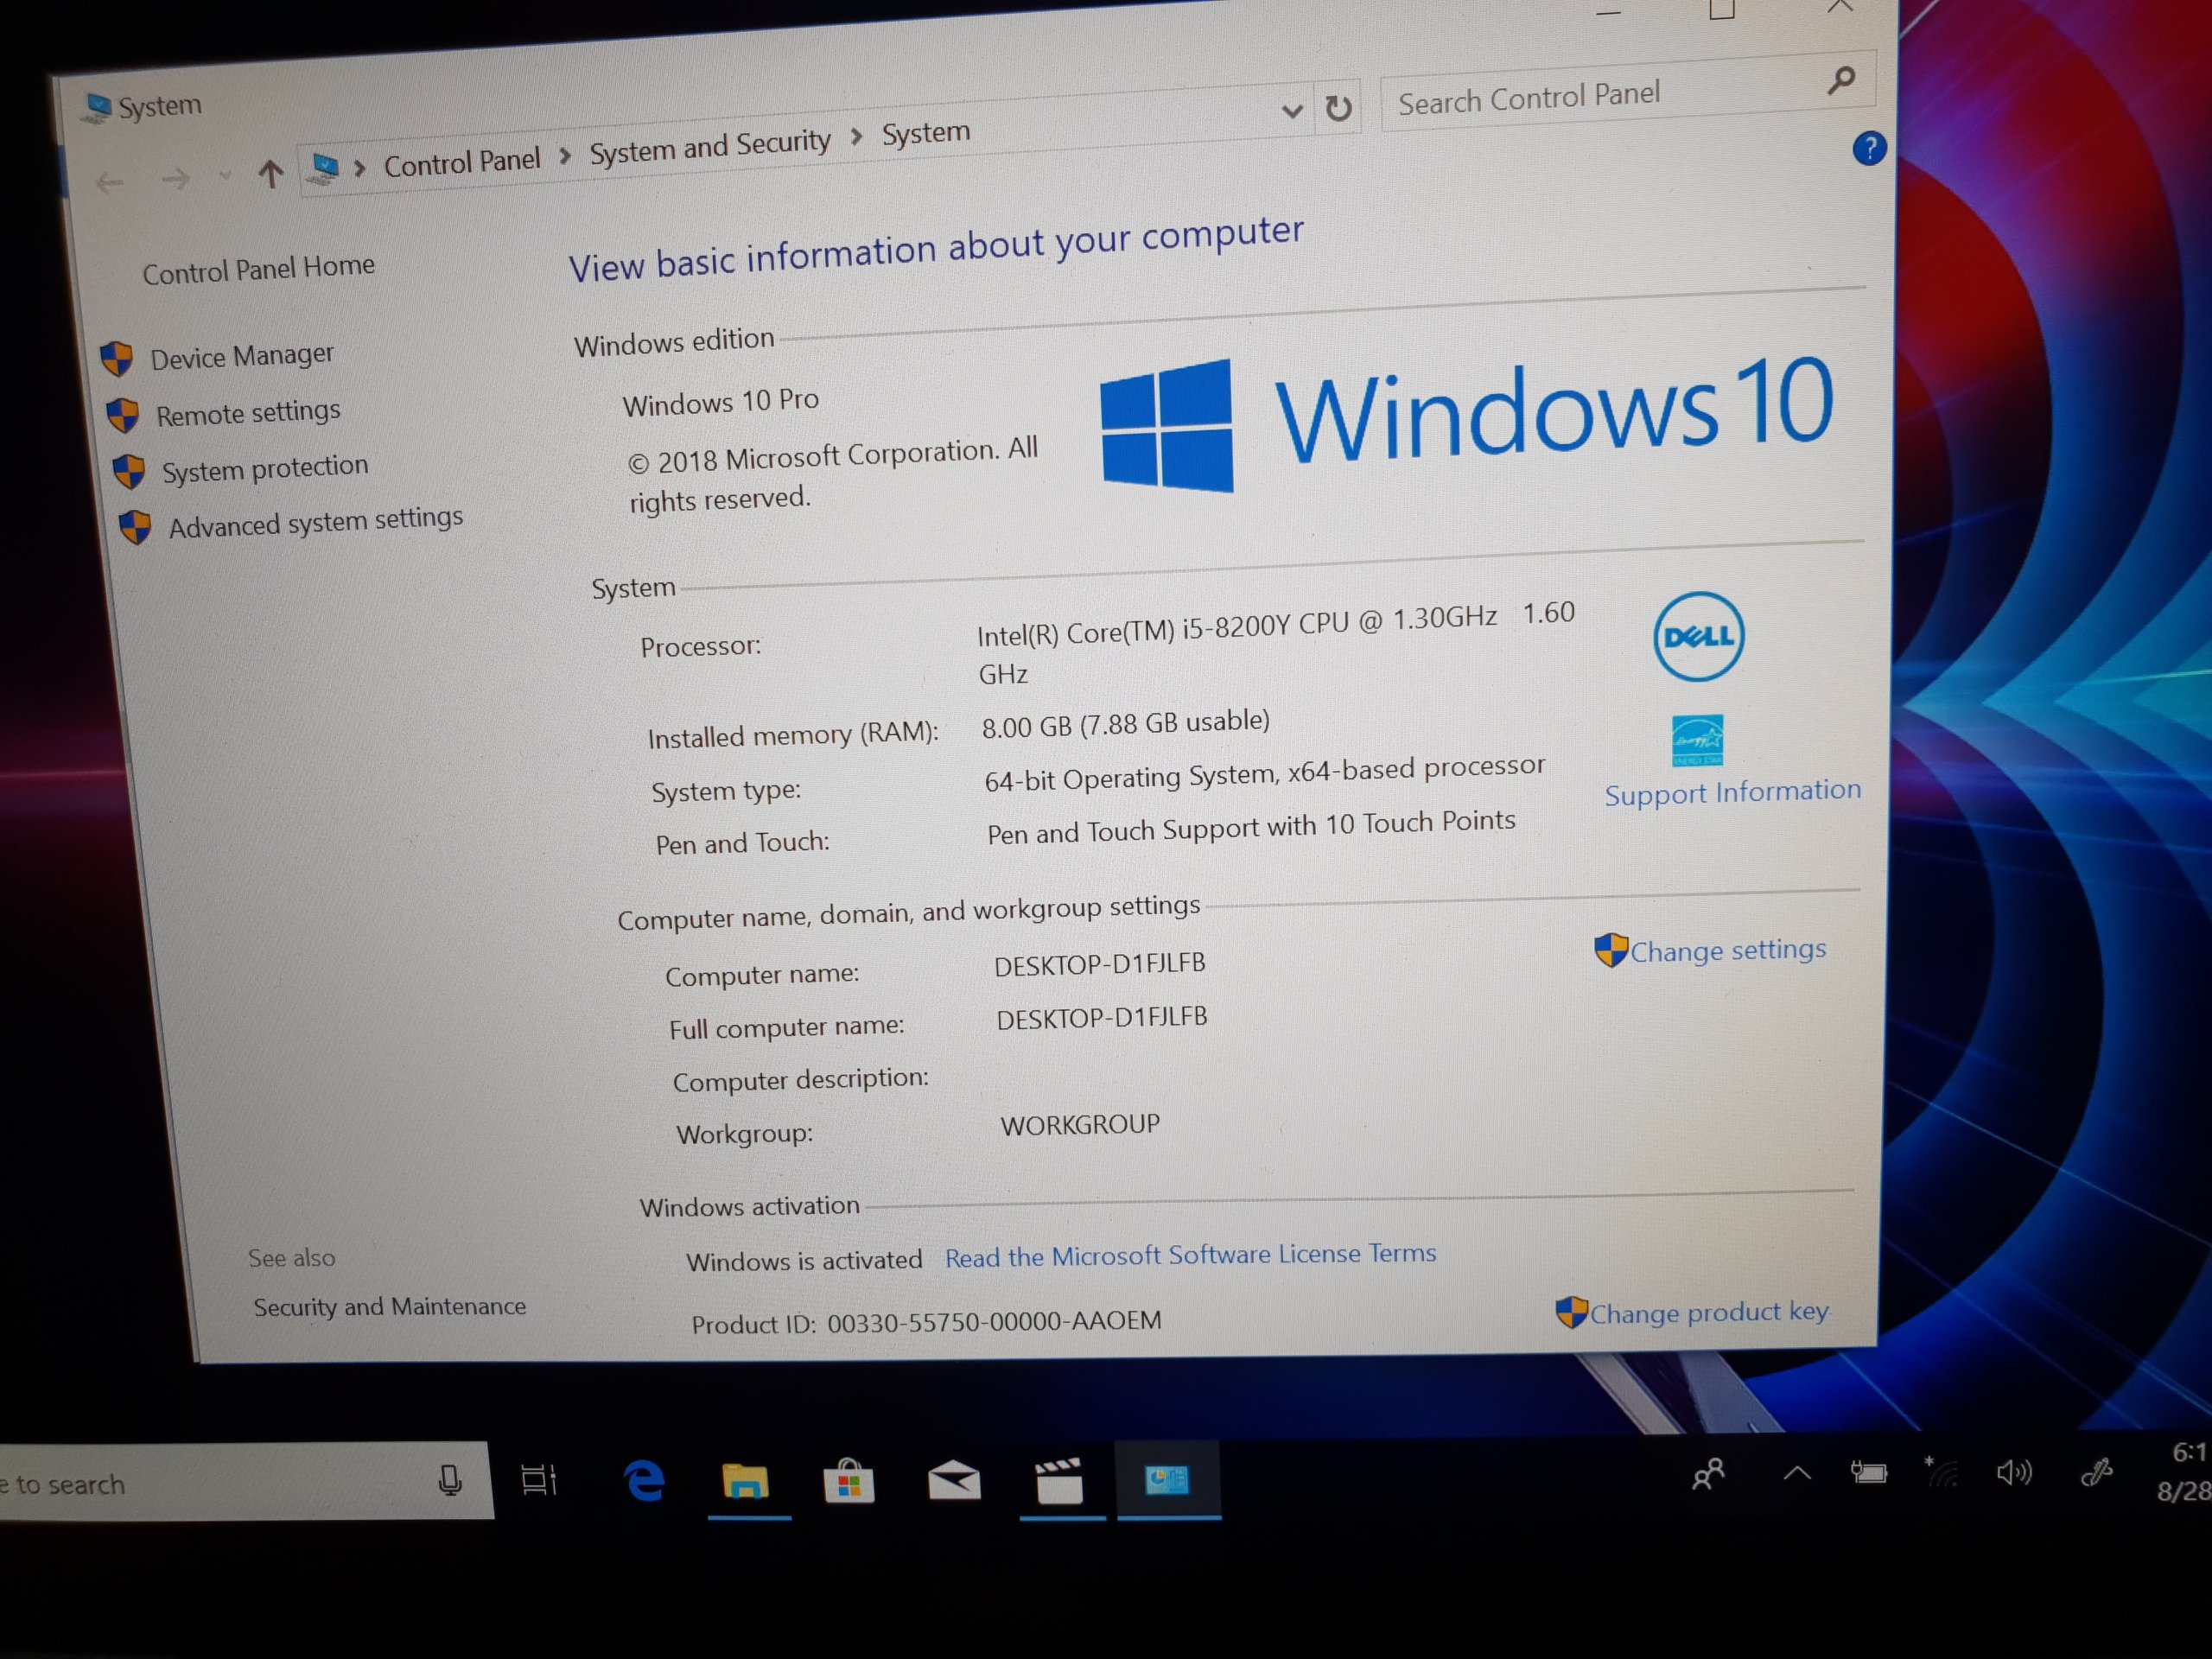Open Security and Maintenance link

389,1306
